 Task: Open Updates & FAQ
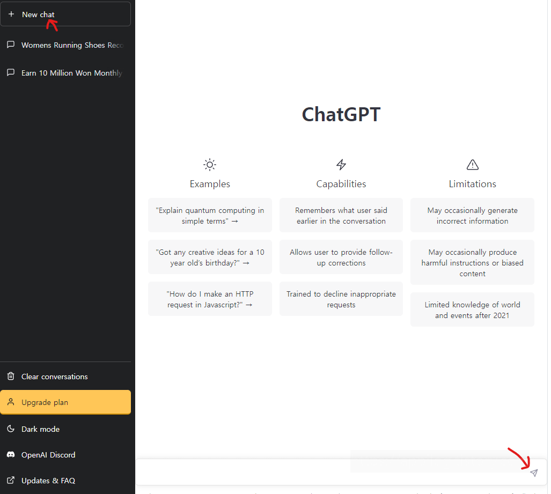pyautogui.click(x=65, y=480)
